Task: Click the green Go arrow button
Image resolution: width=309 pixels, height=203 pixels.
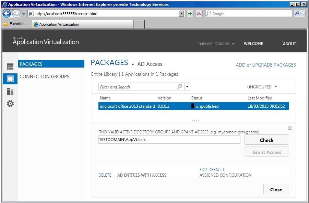Action: pyautogui.click(x=190, y=14)
